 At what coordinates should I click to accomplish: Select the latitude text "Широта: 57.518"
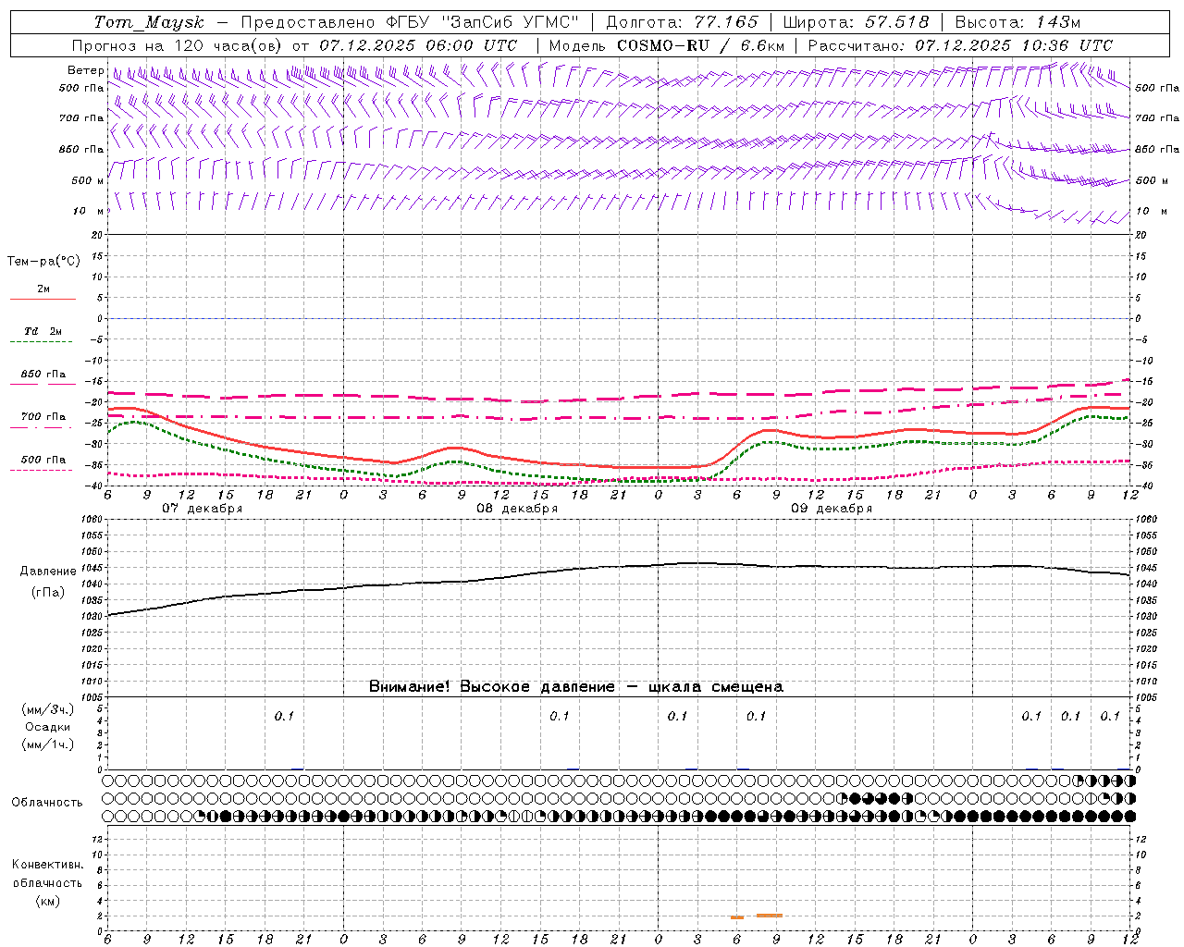[x=856, y=22]
